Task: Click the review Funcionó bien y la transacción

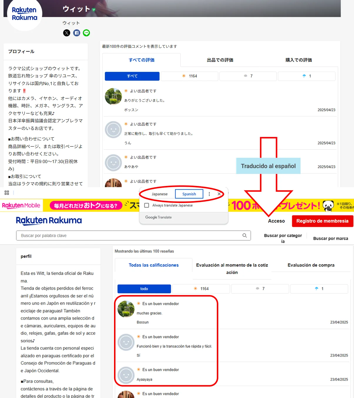Action: point(174,346)
